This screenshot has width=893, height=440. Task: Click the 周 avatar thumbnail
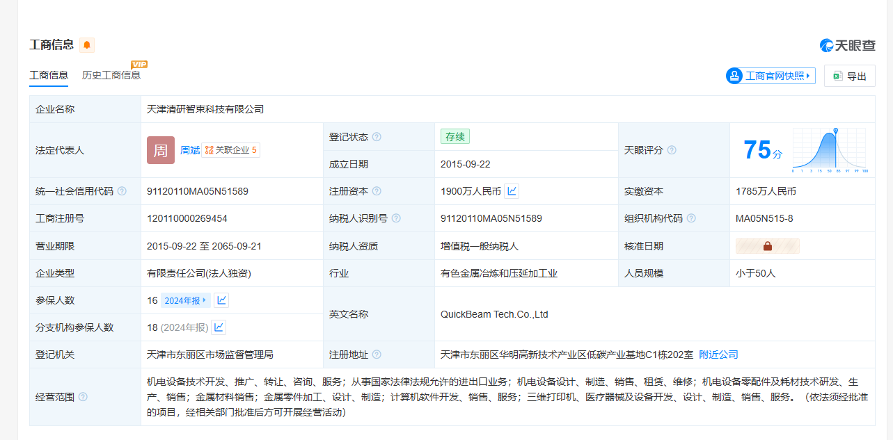(161, 150)
